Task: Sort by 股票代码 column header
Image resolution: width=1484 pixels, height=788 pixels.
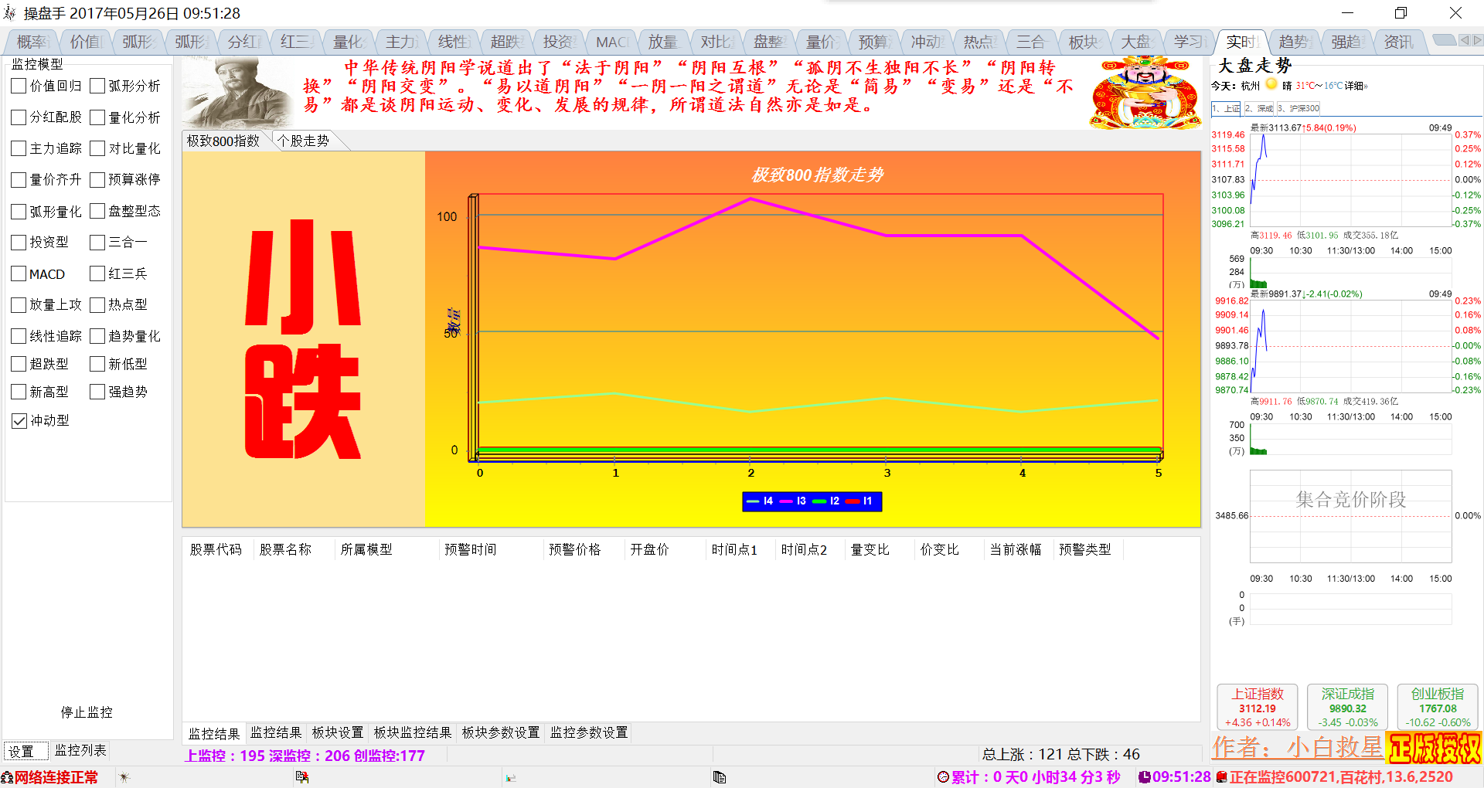Action: point(216,549)
